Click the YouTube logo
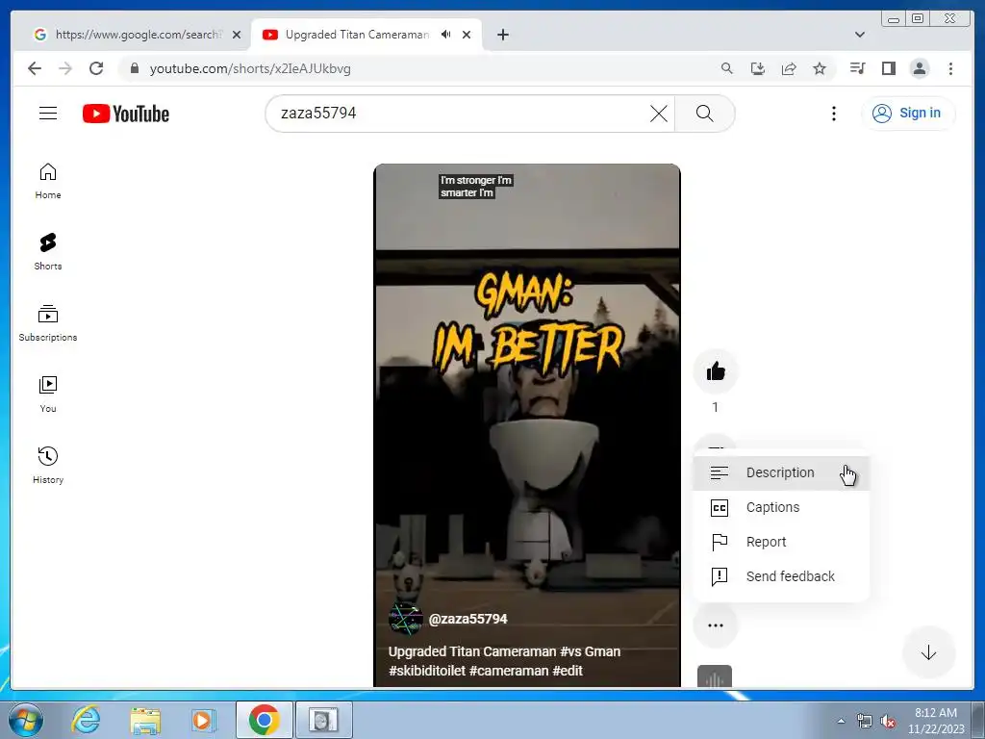The image size is (985, 739). point(126,114)
